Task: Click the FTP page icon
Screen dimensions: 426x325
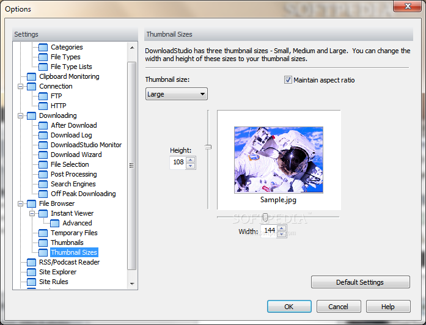Action: click(x=43, y=96)
